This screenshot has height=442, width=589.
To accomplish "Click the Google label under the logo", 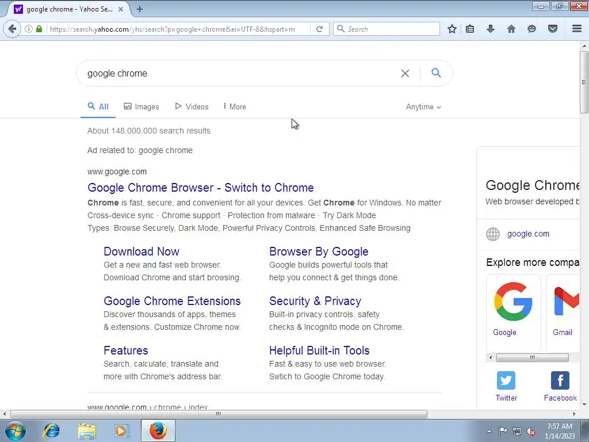I will tap(504, 332).
